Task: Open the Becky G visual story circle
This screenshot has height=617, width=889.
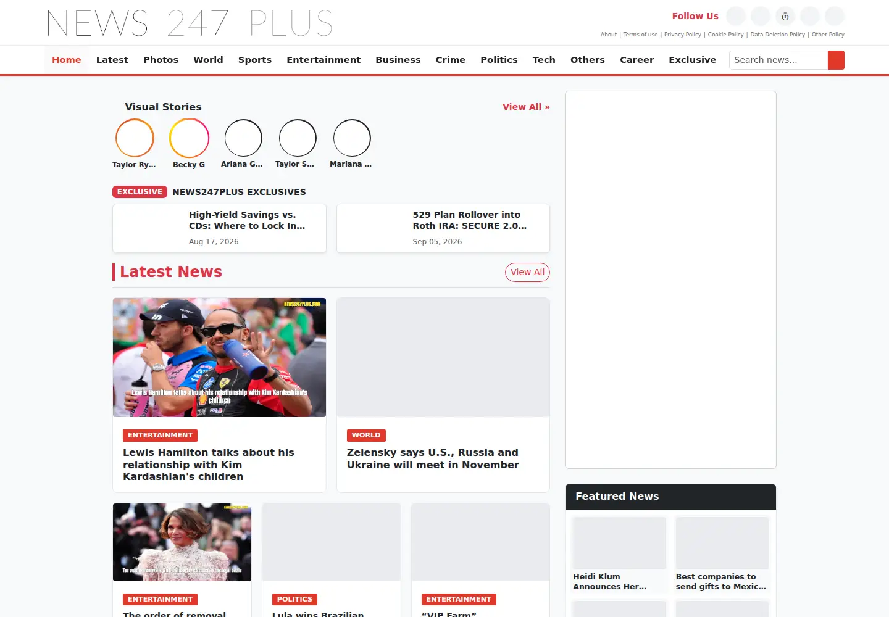Action: pyautogui.click(x=189, y=138)
